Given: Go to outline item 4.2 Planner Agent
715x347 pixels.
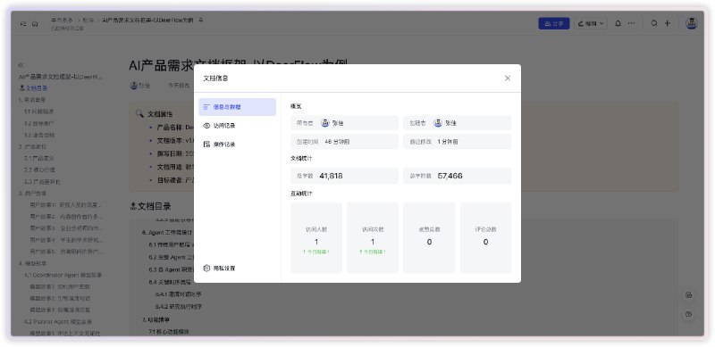Looking at the screenshot, I should pos(58,321).
